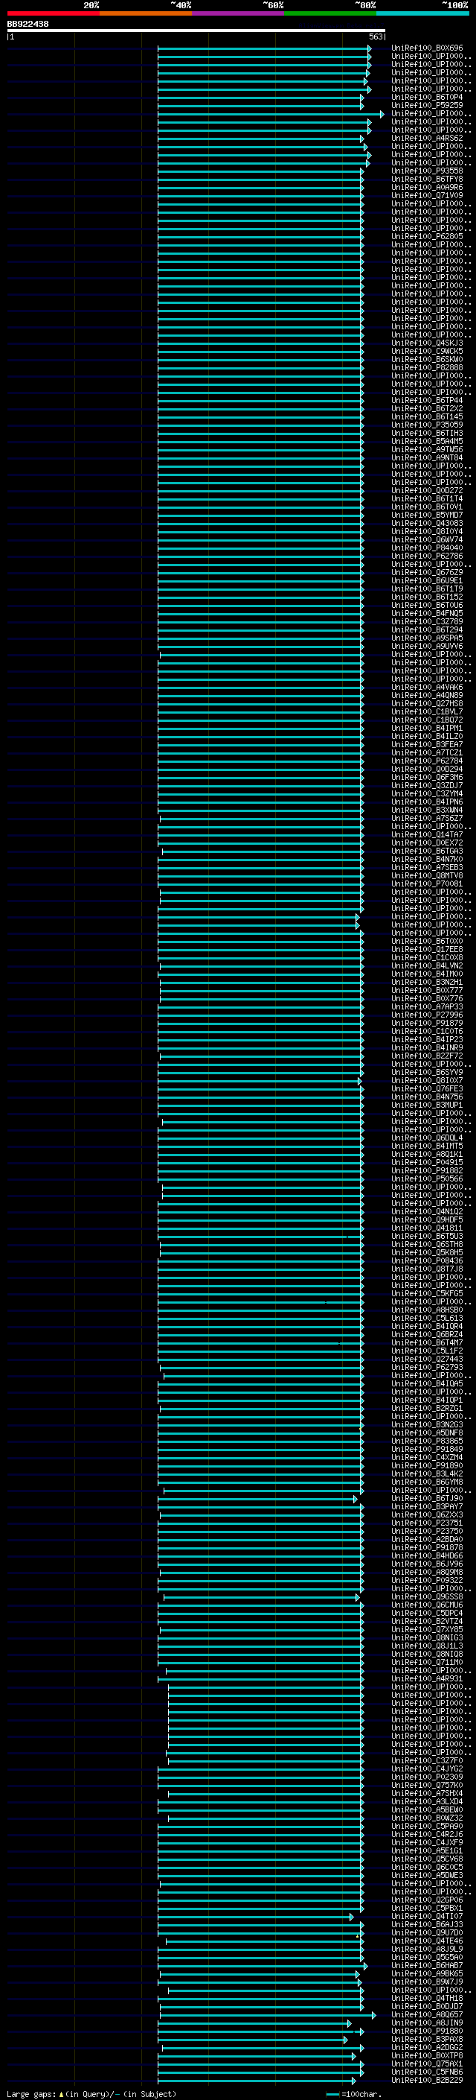The width and height of the screenshot is (476, 2100).
Task: Select the UniRef100_Q71V09 label
Action: coord(426,196)
